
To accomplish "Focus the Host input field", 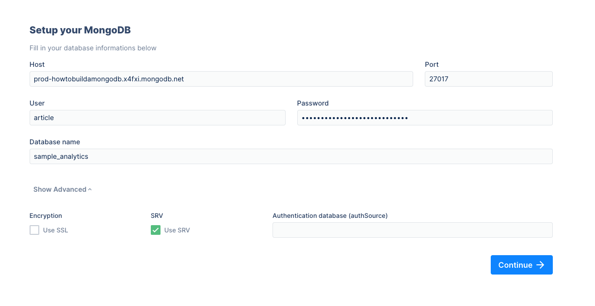I will click(x=221, y=79).
